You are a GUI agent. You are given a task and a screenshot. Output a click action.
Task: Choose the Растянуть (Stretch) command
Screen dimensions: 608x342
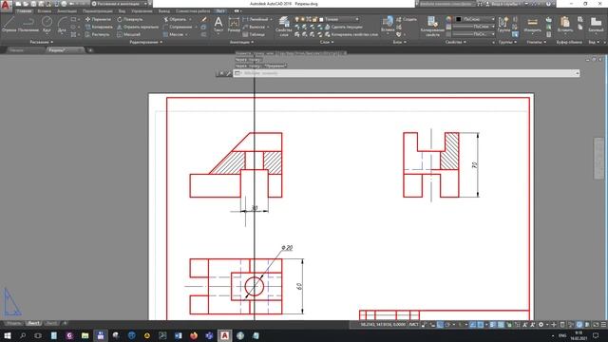coord(97,34)
